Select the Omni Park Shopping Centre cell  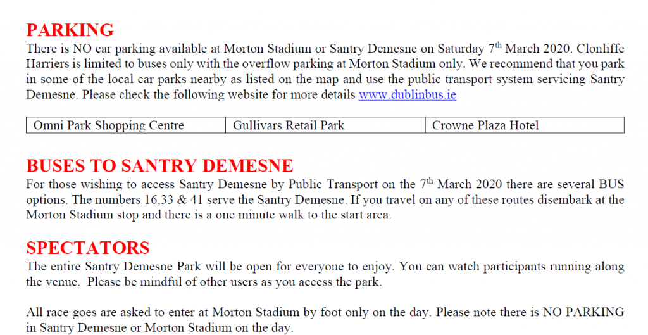tap(126, 125)
